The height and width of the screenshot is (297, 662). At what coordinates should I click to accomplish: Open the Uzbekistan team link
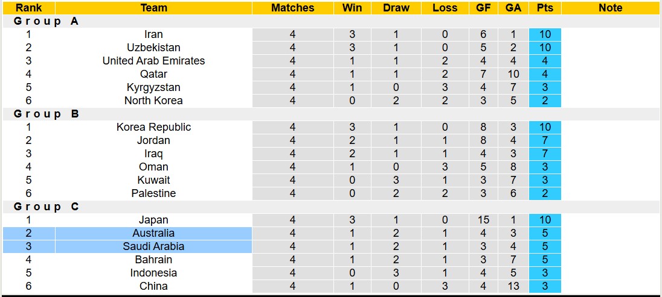153,48
